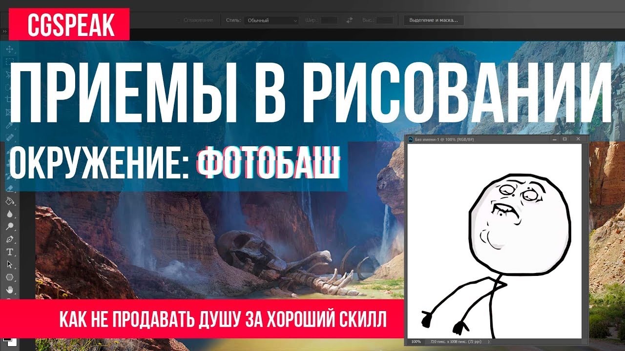Click the meme drawing canvas in Без имени-1

(494, 241)
